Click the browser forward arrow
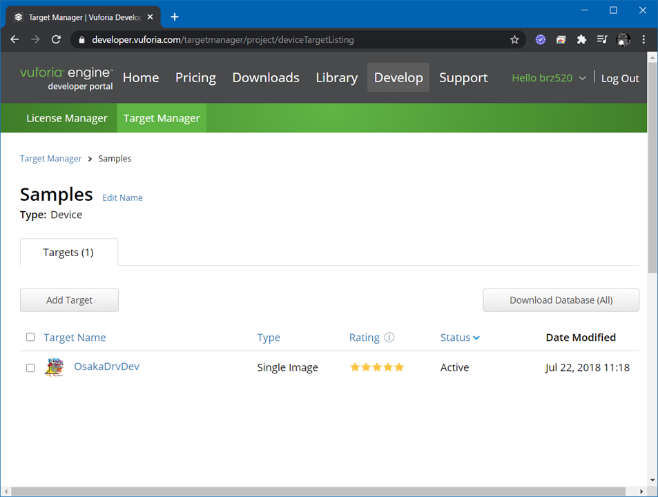This screenshot has height=497, width=658. (x=35, y=39)
